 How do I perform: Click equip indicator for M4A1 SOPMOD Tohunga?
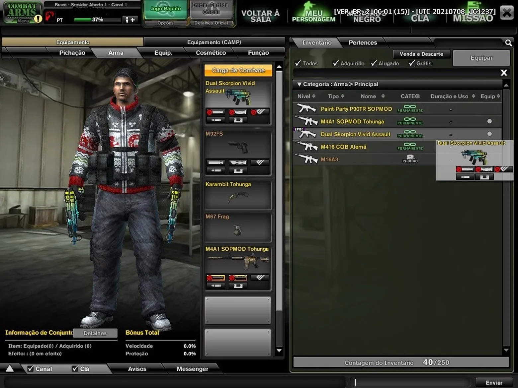point(489,121)
